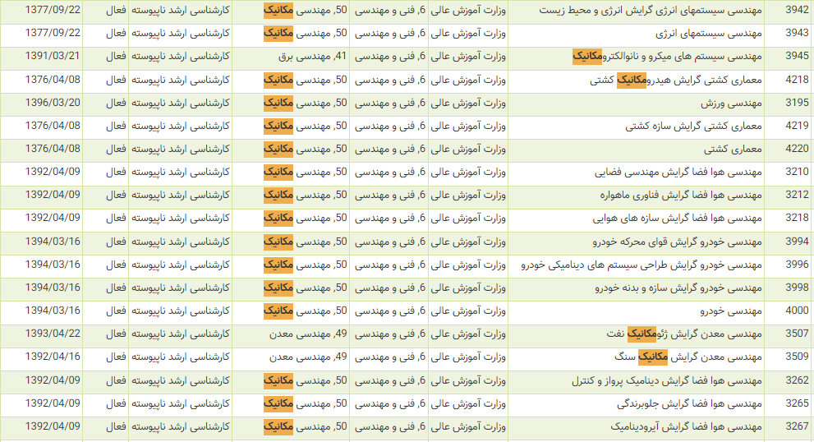Viewport: 814px width, 442px height.
Task: Open the طراحی سیستم های دینامیکی خودرو course
Action: click(x=642, y=265)
